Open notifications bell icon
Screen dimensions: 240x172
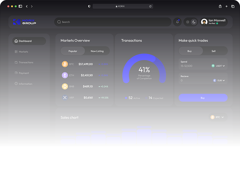pyautogui.click(x=177, y=22)
